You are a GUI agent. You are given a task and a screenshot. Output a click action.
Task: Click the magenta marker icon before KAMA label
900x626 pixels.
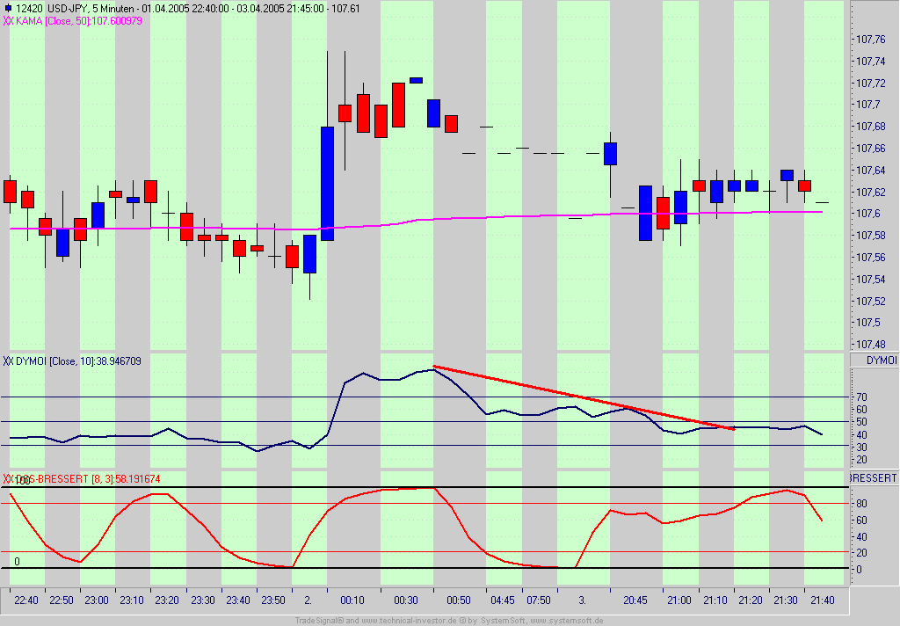tap(8, 21)
